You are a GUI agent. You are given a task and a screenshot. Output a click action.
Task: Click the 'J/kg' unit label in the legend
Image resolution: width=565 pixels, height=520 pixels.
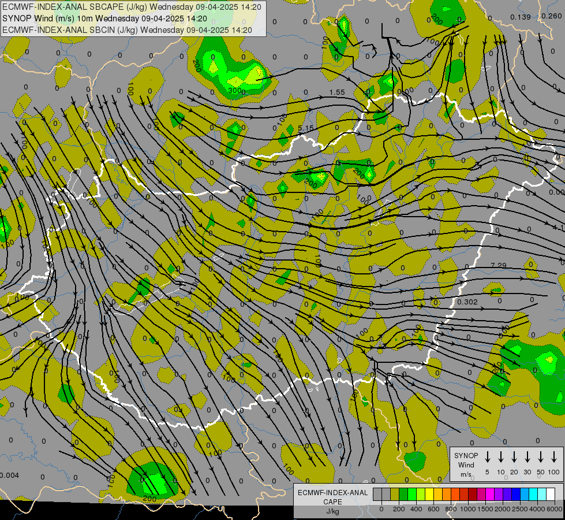[332, 511]
